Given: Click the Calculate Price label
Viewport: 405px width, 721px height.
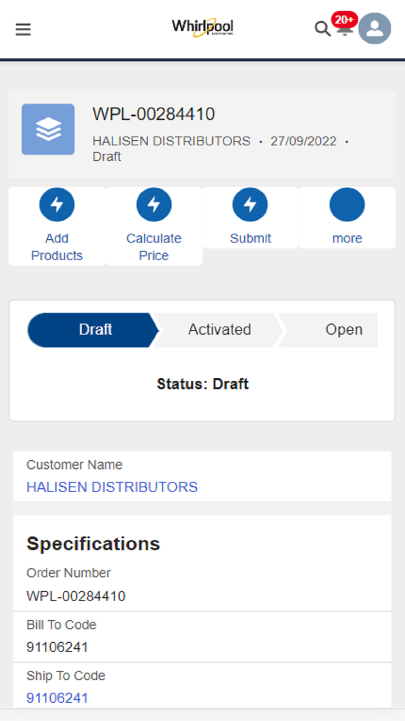Looking at the screenshot, I should coord(154,247).
